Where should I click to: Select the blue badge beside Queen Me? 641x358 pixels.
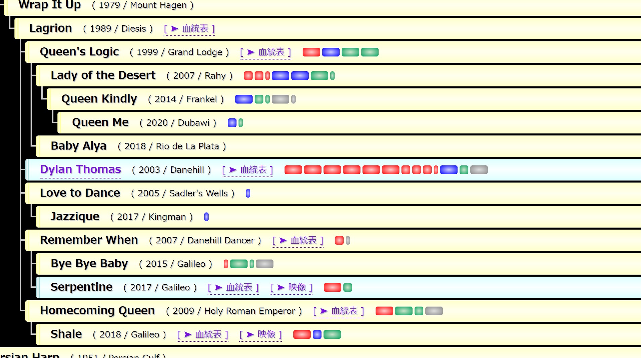tap(232, 123)
